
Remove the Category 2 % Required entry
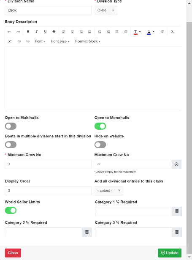tap(87, 232)
